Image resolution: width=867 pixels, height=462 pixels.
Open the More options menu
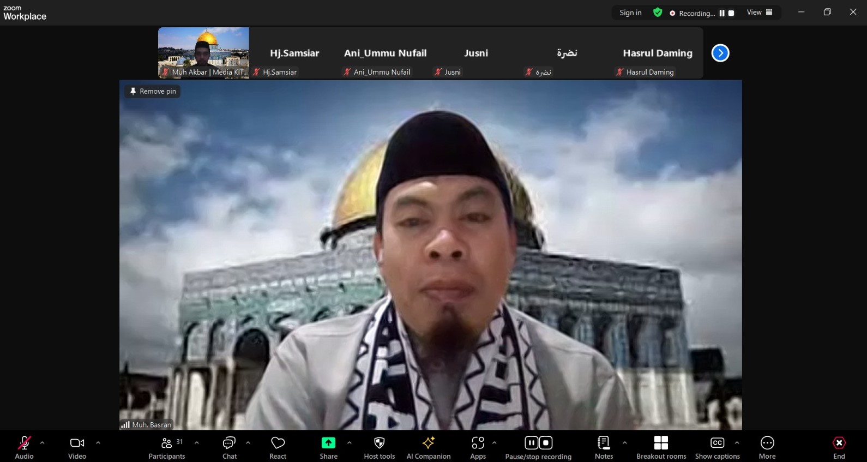point(767,447)
